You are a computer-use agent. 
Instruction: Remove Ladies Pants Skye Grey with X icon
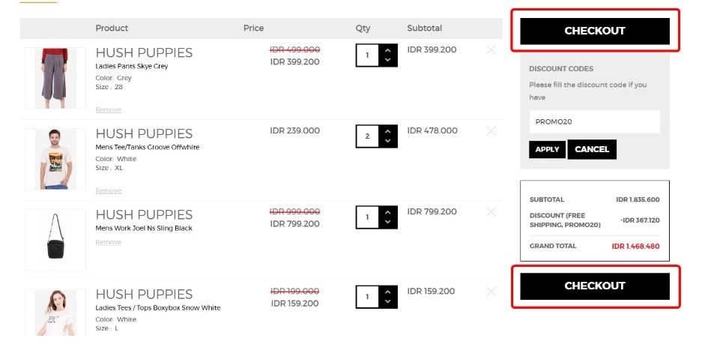click(x=491, y=49)
